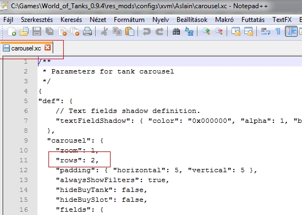This screenshot has width=302, height=215.
Task: Print the document with the printer icon
Action: (x=87, y=31)
